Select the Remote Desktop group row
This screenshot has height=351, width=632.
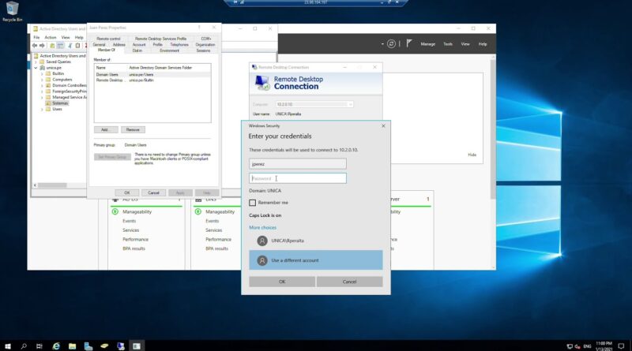(x=152, y=80)
